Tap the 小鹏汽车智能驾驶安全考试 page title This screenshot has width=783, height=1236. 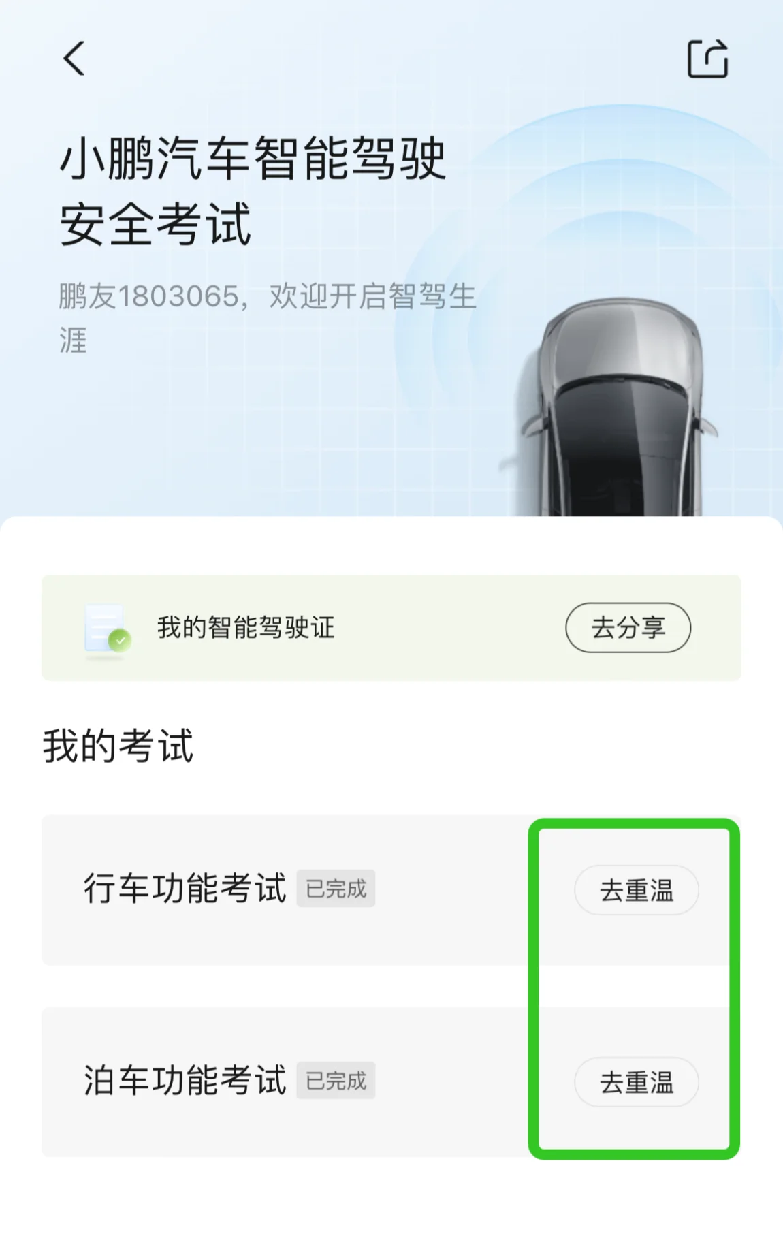(252, 191)
